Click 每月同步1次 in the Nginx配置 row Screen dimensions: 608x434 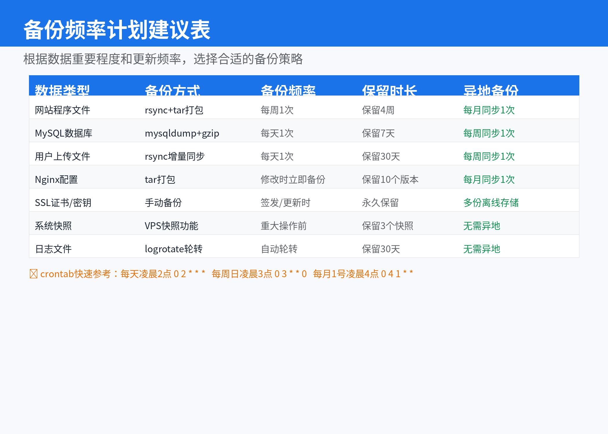coord(489,179)
